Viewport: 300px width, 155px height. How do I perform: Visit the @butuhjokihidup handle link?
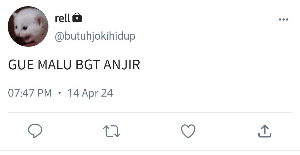(x=95, y=36)
